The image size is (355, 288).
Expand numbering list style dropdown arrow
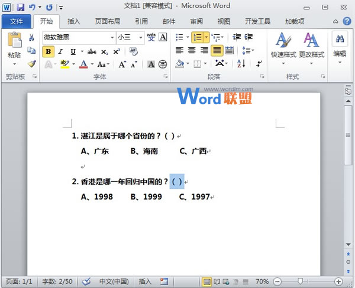(206, 37)
